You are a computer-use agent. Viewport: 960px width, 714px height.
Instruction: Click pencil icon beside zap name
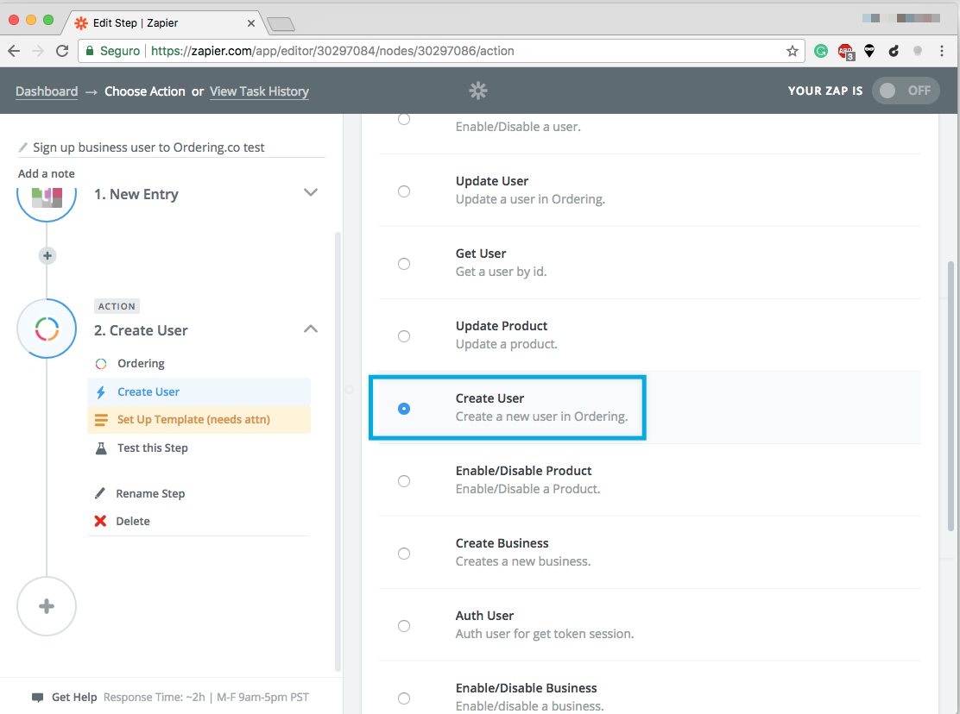(x=23, y=147)
